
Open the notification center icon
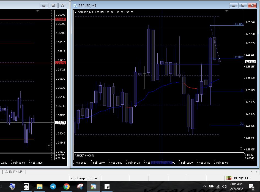(251, 186)
